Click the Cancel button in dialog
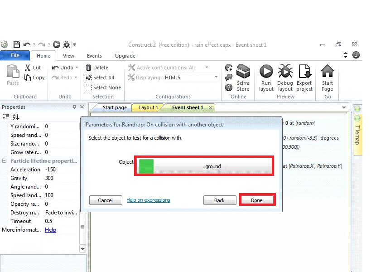The height and width of the screenshot is (272, 371). [106, 200]
